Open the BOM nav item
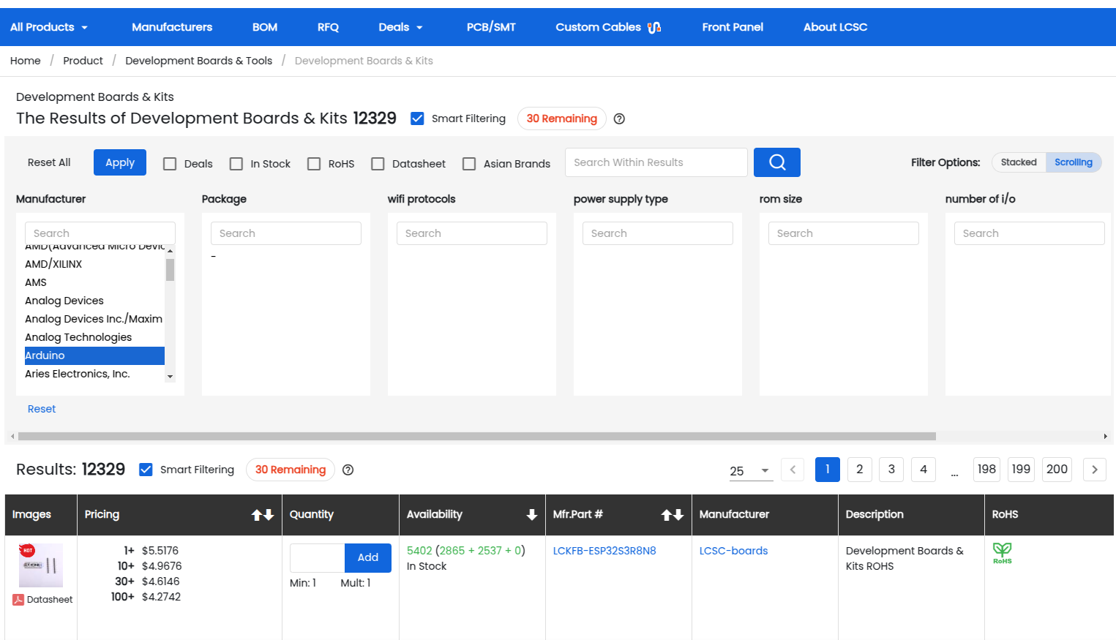Screen dimensions: 1116x640 265,27
